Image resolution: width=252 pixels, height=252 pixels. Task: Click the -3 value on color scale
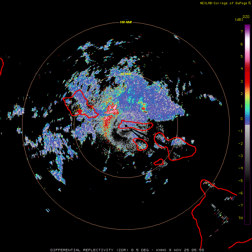(241, 156)
